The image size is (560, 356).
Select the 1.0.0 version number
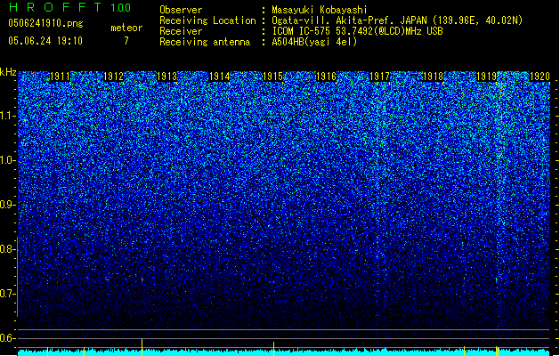121,8
